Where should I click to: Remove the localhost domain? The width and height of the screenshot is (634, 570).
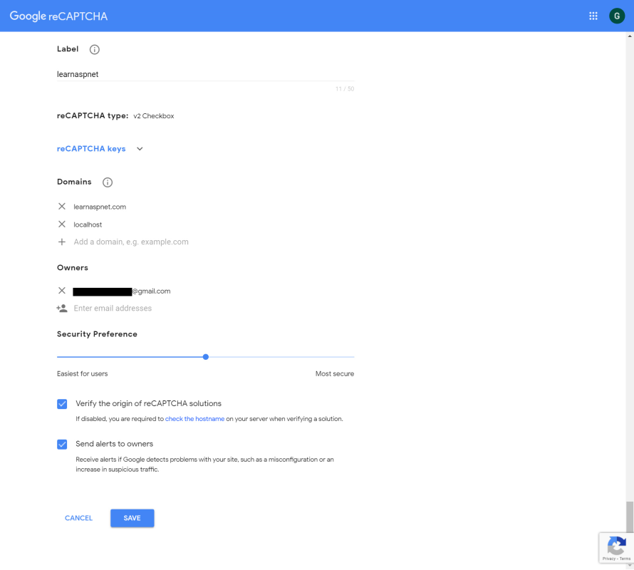(62, 224)
